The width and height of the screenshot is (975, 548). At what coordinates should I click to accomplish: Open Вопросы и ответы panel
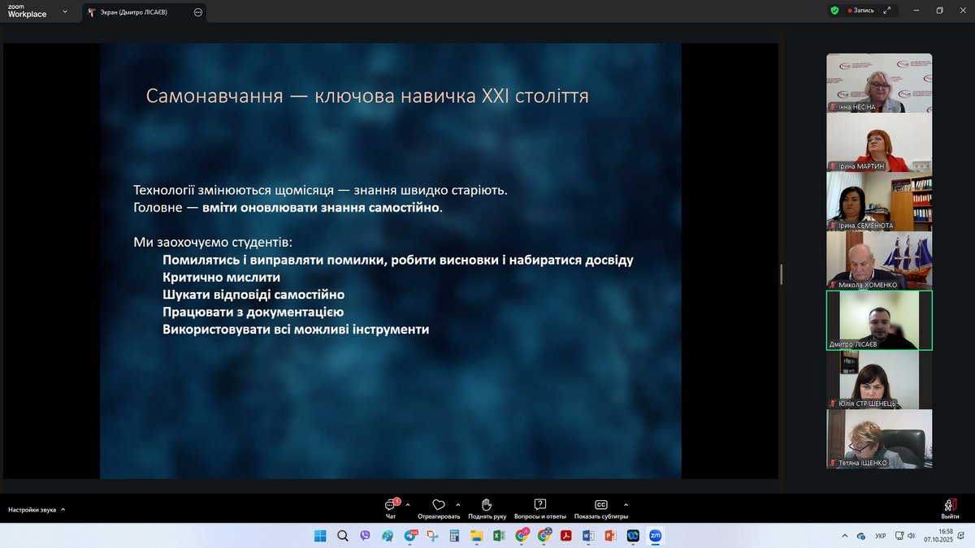540,507
